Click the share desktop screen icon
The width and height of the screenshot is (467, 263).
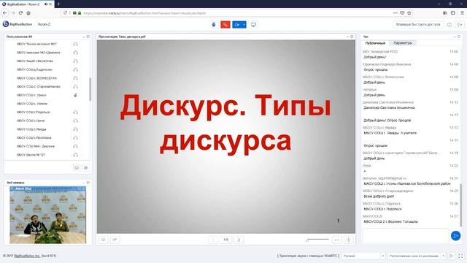(x=253, y=24)
